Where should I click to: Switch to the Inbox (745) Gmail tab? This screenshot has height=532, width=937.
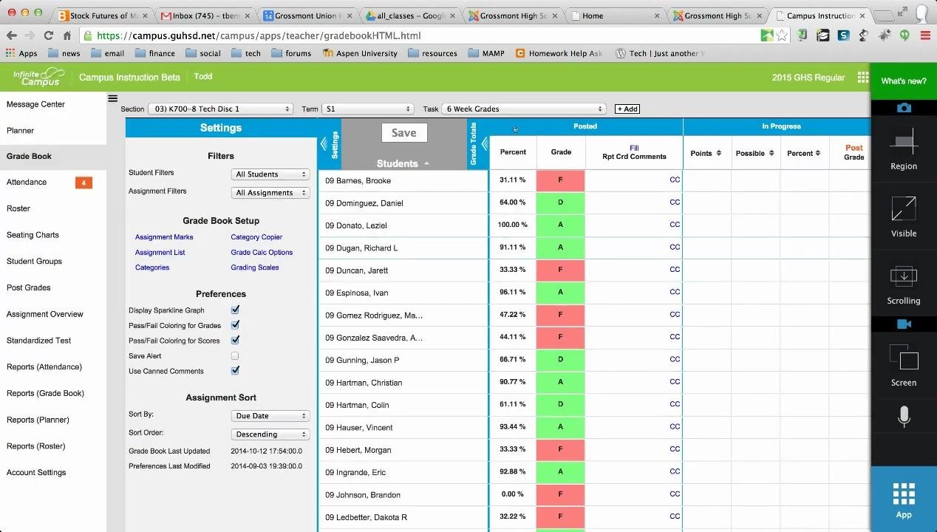coord(204,16)
